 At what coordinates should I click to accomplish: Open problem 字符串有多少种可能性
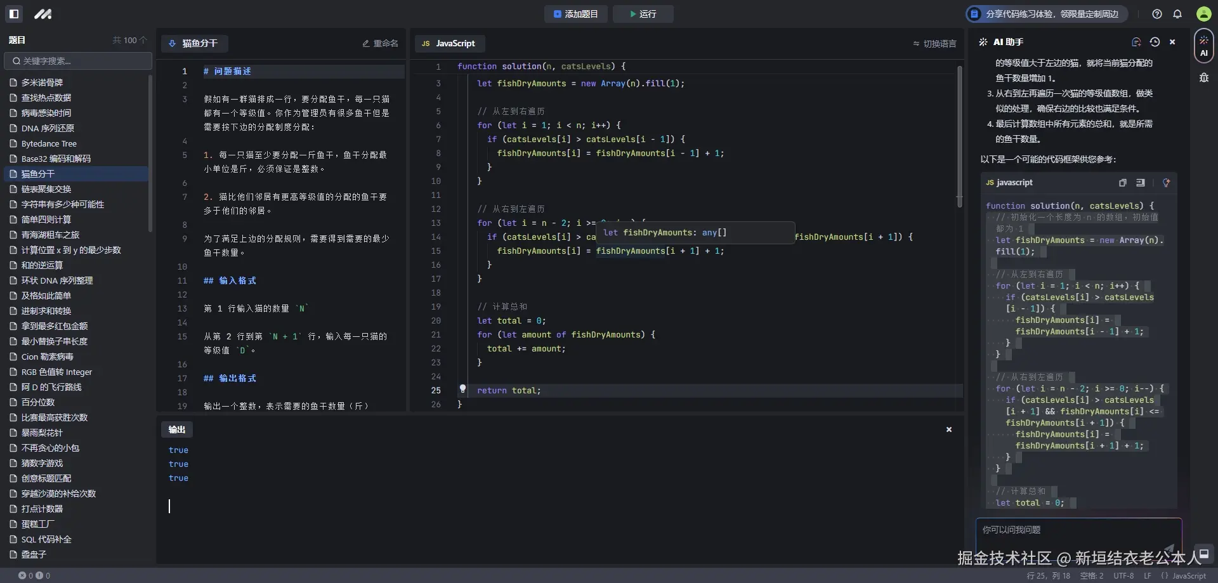(x=76, y=204)
